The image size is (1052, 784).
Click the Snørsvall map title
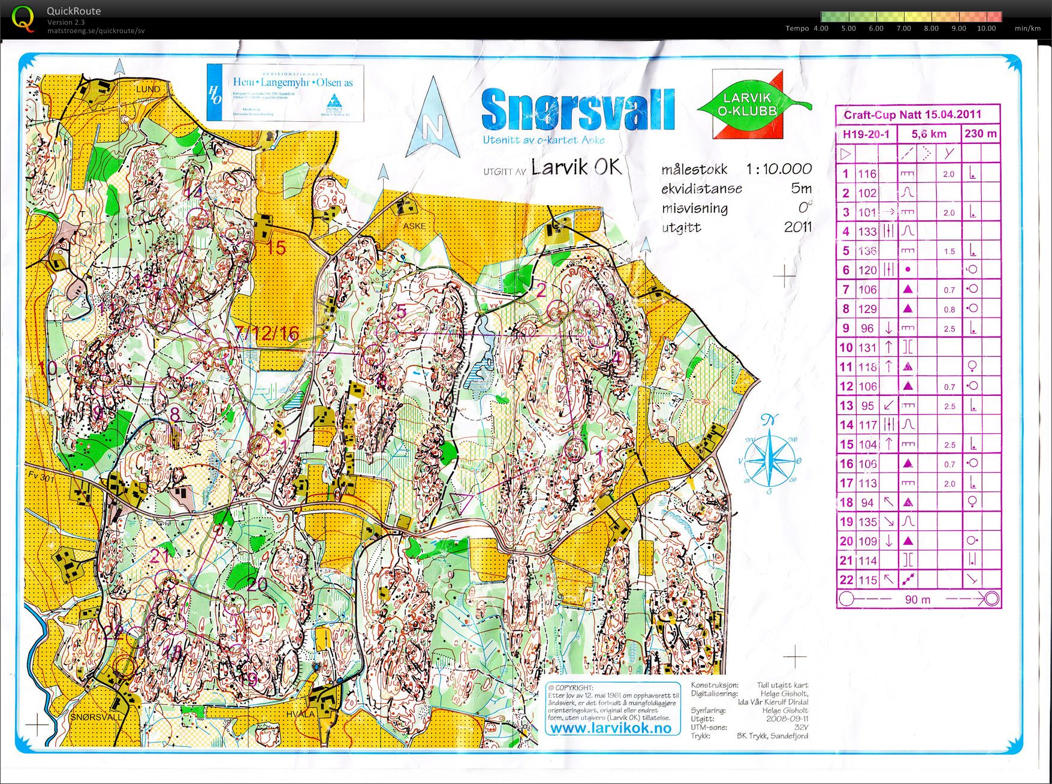(x=577, y=110)
